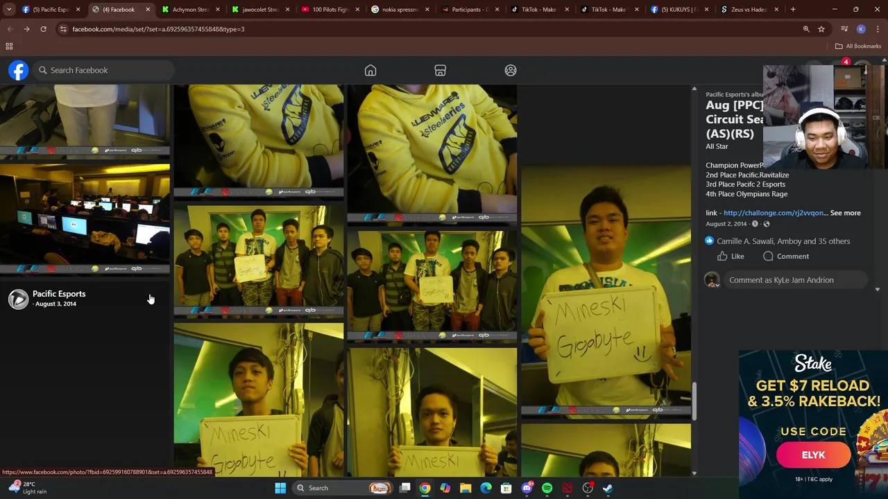Open OBS Studio from the taskbar
Screen dimensions: 888x499
pyautogui.click(x=588, y=488)
